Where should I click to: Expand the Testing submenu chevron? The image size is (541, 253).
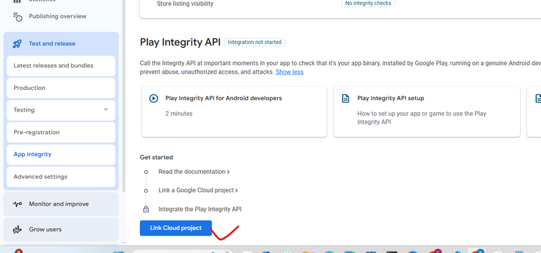(x=106, y=110)
